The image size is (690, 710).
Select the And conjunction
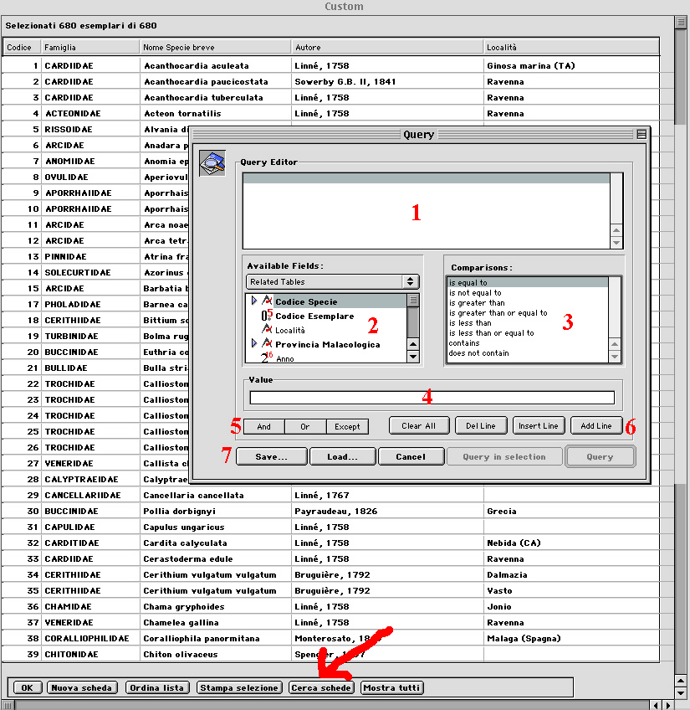[263, 426]
